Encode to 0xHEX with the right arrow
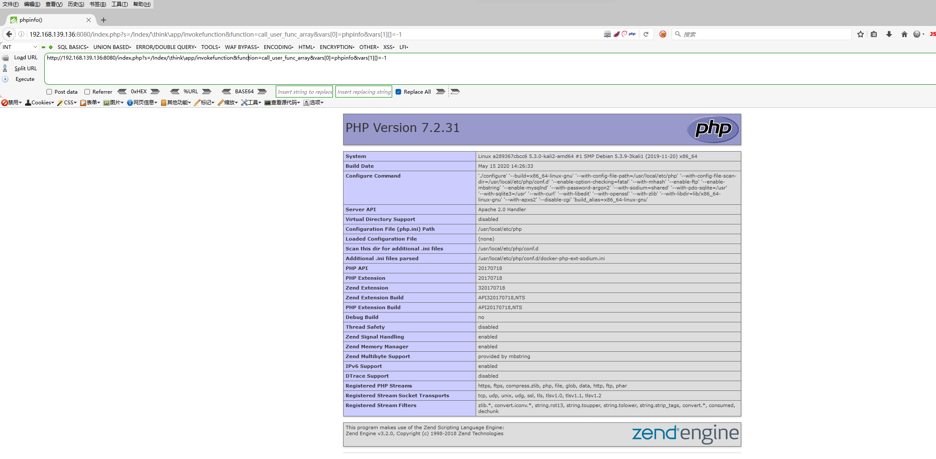Viewport: 936px width, 459px height. [x=155, y=92]
